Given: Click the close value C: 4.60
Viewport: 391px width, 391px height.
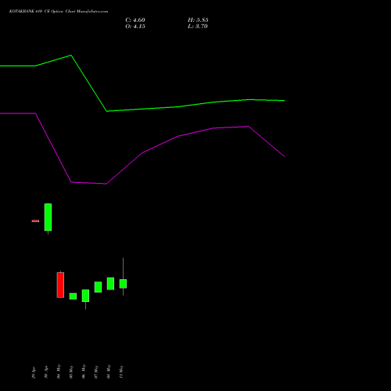Looking at the screenshot, I should click(135, 20).
